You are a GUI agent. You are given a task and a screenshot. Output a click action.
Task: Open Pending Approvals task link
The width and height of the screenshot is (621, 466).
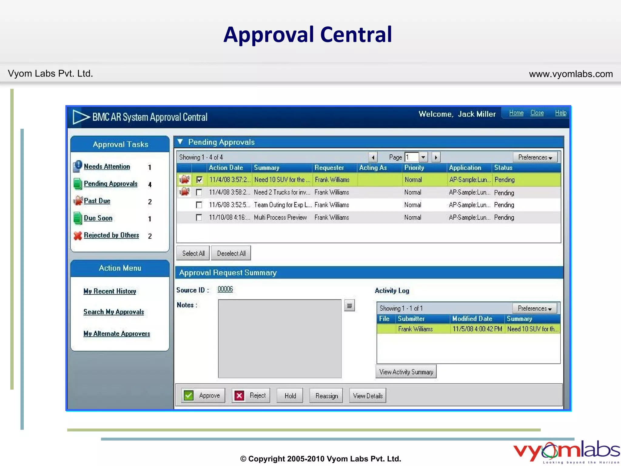tap(111, 184)
